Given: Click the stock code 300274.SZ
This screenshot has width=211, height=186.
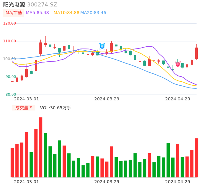Looking at the screenshot, I should pyautogui.click(x=42, y=5).
